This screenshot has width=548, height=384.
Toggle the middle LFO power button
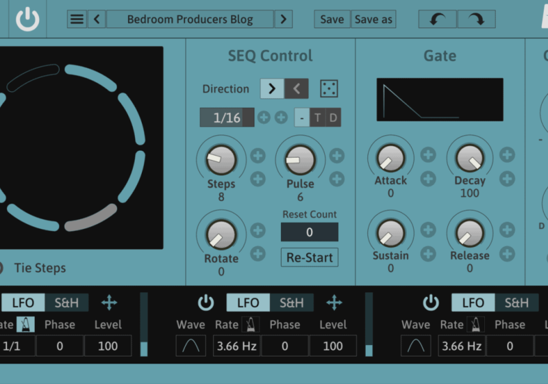pos(206,302)
